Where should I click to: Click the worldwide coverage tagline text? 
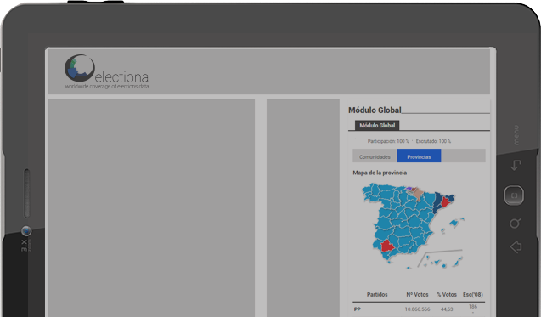(107, 87)
